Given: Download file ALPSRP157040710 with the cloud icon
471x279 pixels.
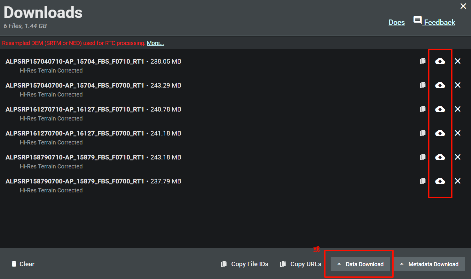Looking at the screenshot, I should click(440, 61).
